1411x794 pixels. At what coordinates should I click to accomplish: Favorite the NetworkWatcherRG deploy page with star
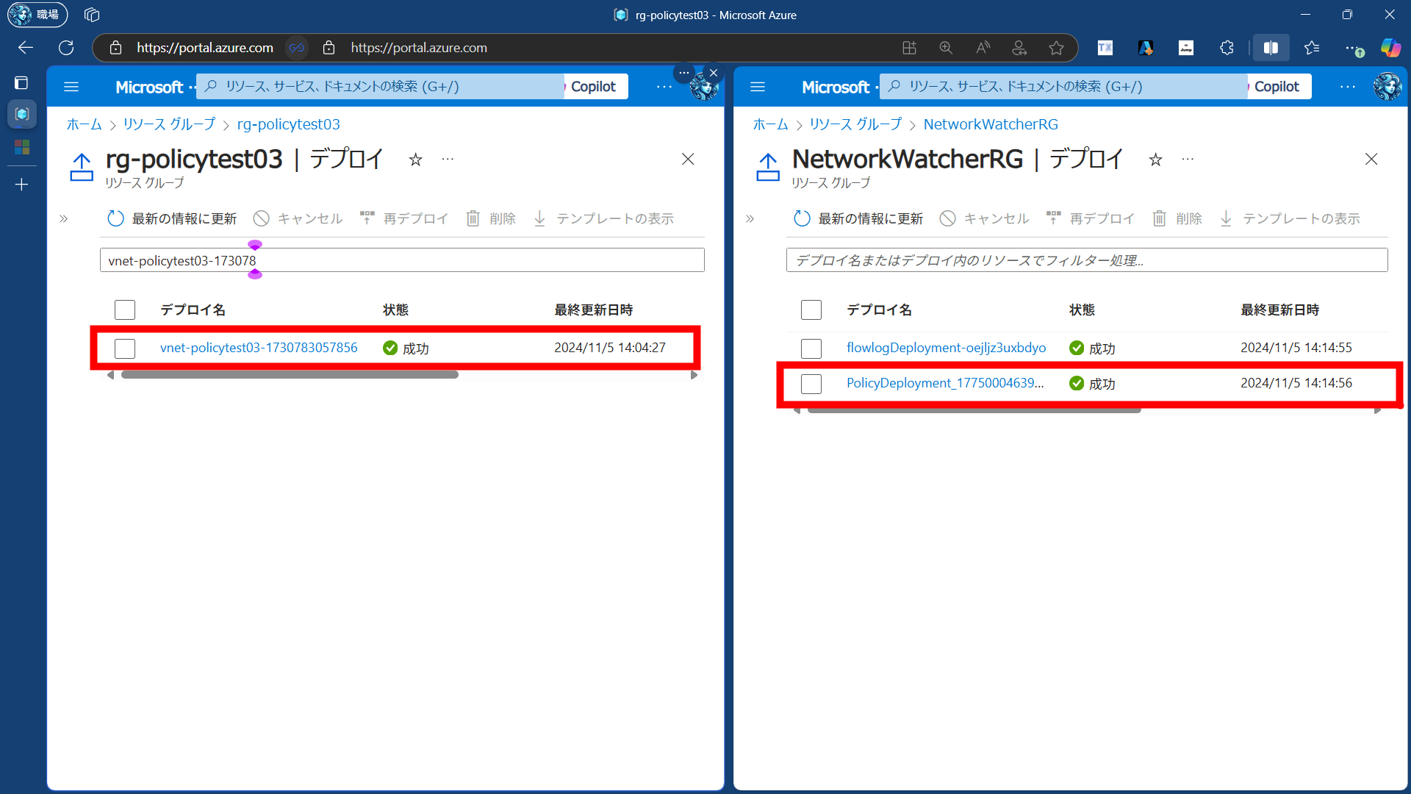(1155, 160)
